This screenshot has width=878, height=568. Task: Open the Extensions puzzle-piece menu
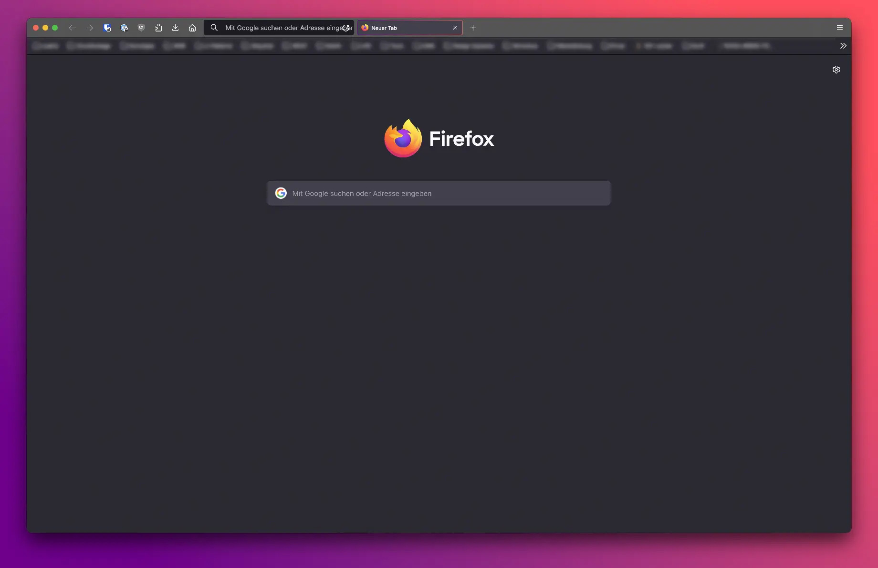pyautogui.click(x=158, y=28)
